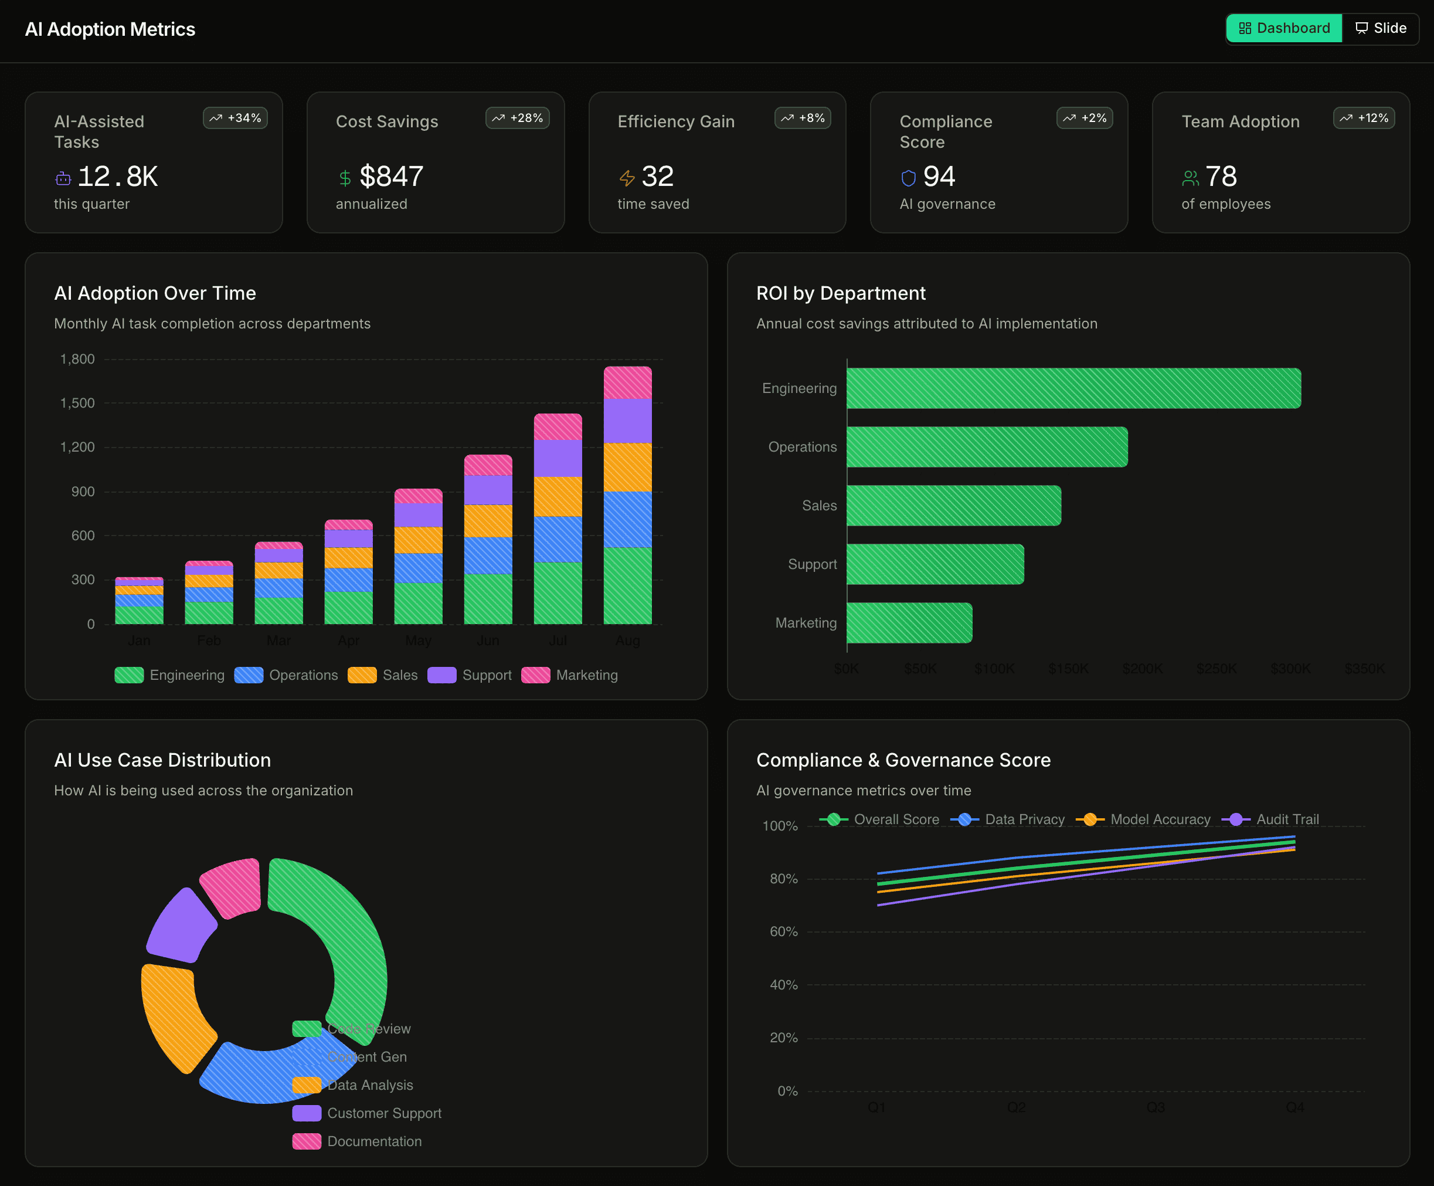
Task: Click the Marketing pink legend swatch
Action: click(535, 675)
